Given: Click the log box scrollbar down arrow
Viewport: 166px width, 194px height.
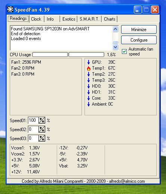Looking at the screenshot, I should pos(116,47).
